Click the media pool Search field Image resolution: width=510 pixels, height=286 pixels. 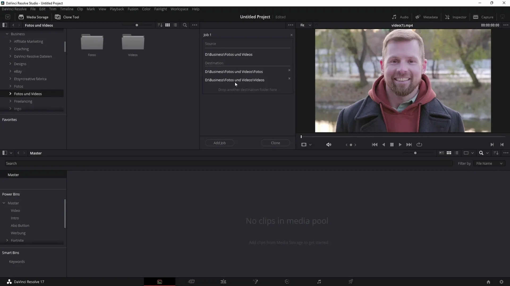(x=228, y=163)
